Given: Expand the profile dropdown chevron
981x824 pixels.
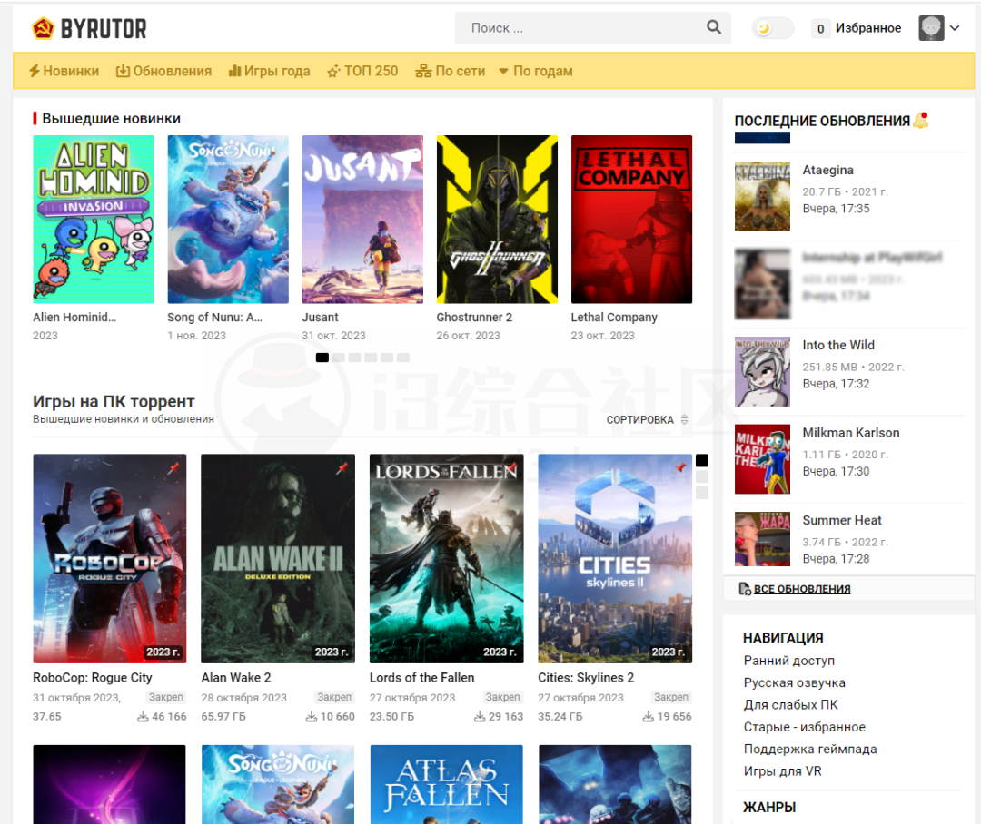Looking at the screenshot, I should pos(955,28).
